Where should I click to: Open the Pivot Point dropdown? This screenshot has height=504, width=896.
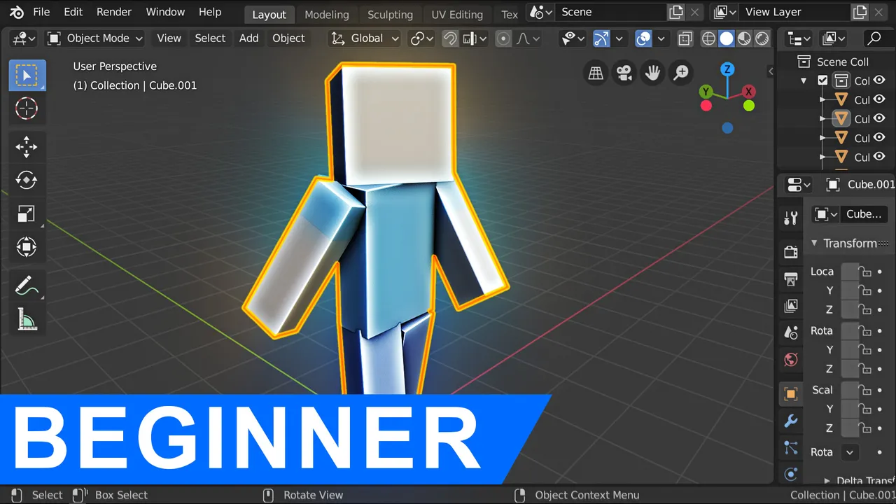(423, 38)
